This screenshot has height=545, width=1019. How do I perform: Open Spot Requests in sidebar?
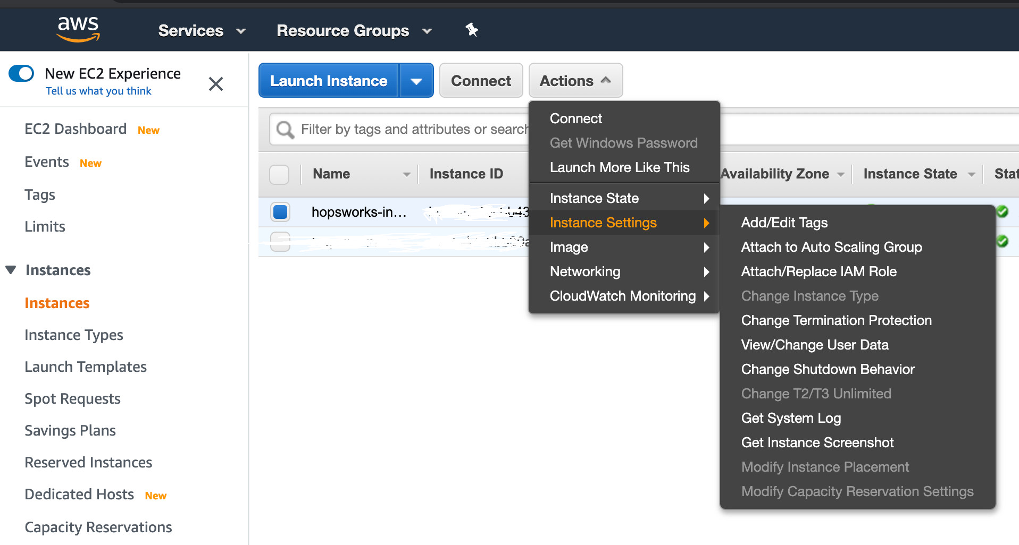pyautogui.click(x=72, y=399)
